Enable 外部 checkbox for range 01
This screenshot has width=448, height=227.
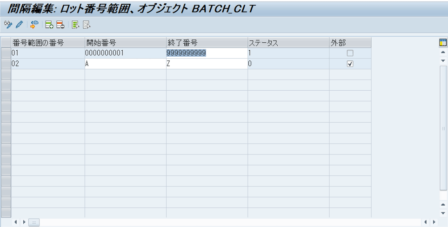[350, 53]
